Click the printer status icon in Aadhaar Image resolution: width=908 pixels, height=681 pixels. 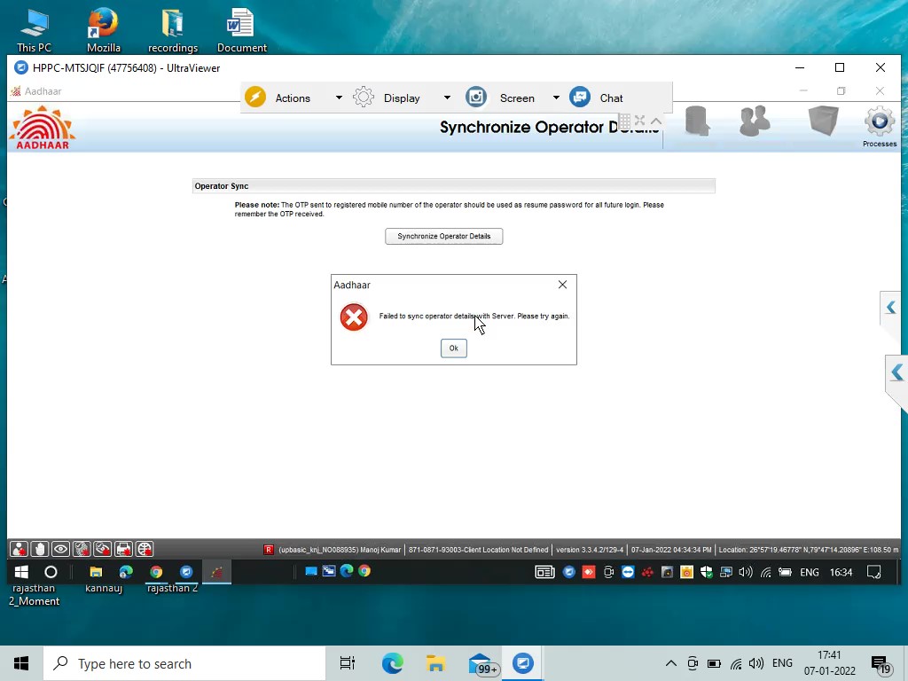tap(123, 548)
